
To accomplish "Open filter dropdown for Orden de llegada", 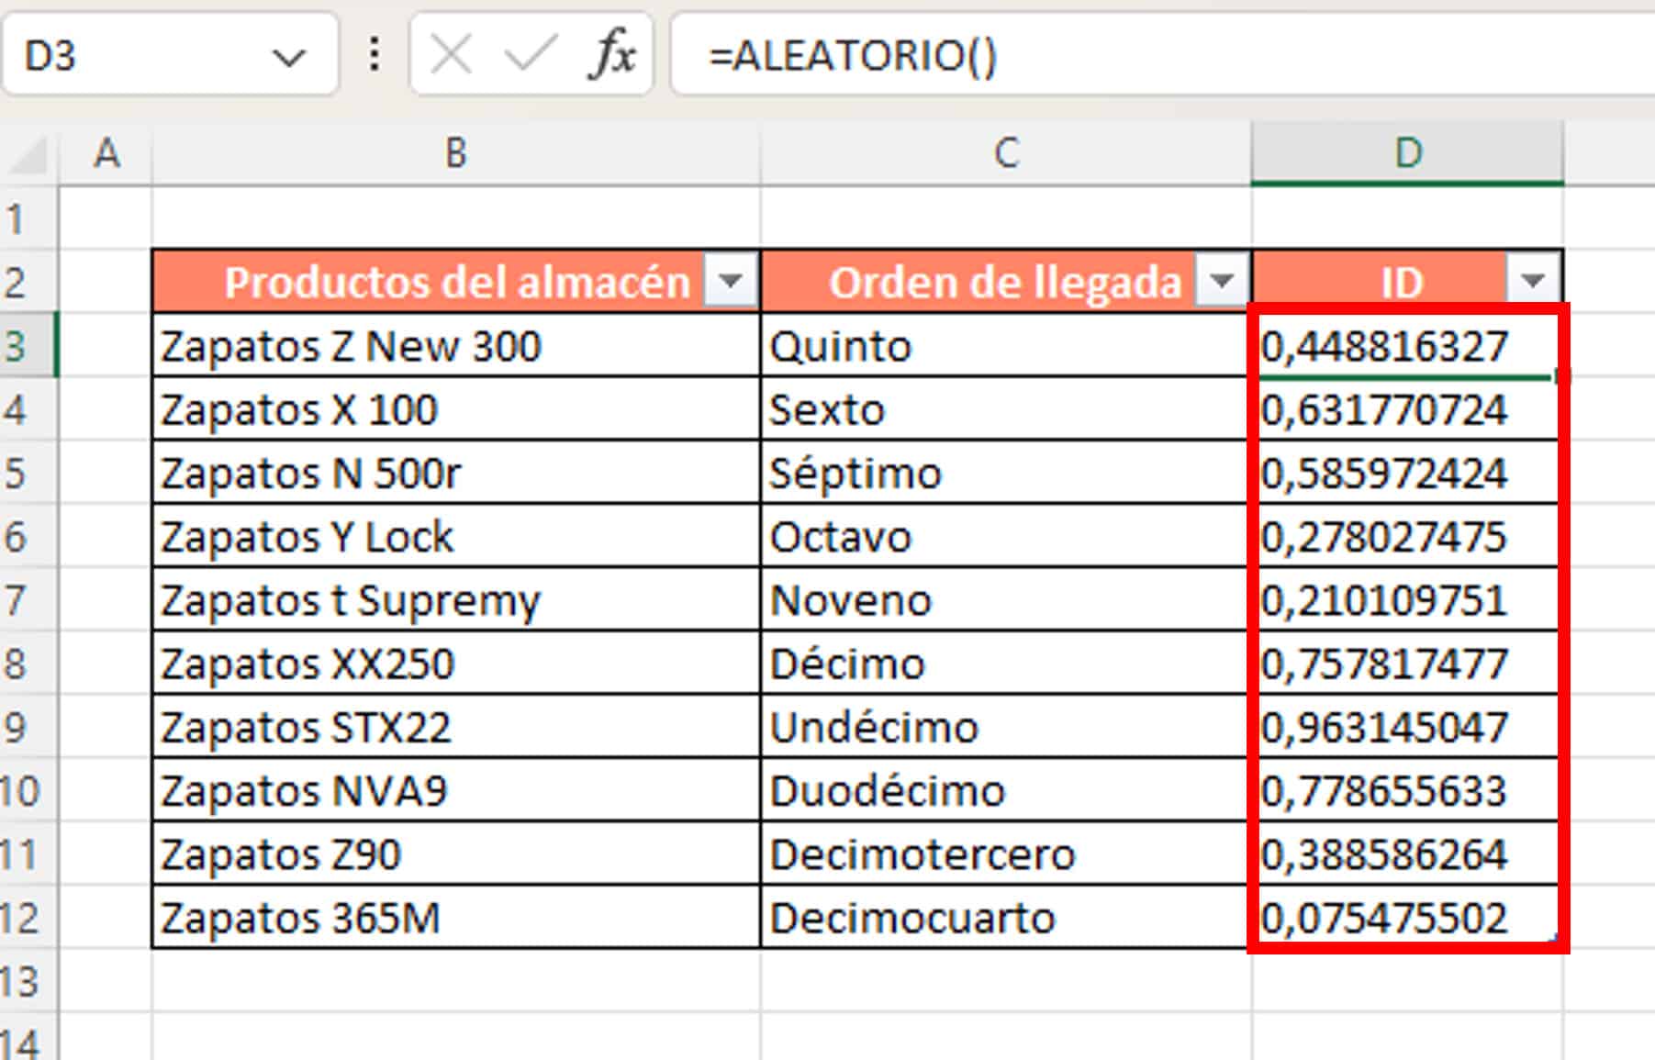I will (1222, 280).
